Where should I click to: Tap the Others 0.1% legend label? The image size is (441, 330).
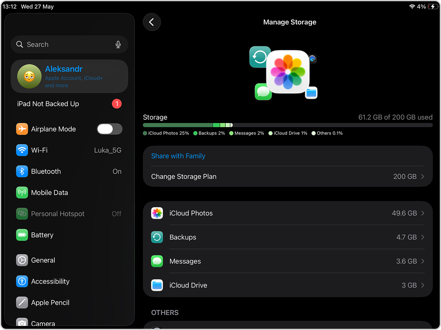[x=330, y=133]
